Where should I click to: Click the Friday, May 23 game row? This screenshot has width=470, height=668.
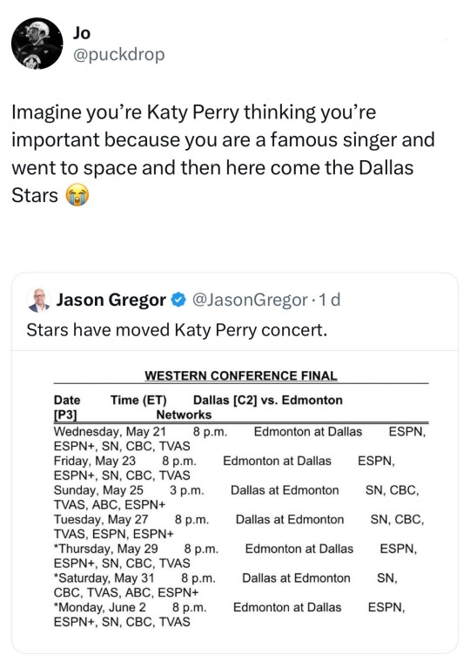point(225,468)
